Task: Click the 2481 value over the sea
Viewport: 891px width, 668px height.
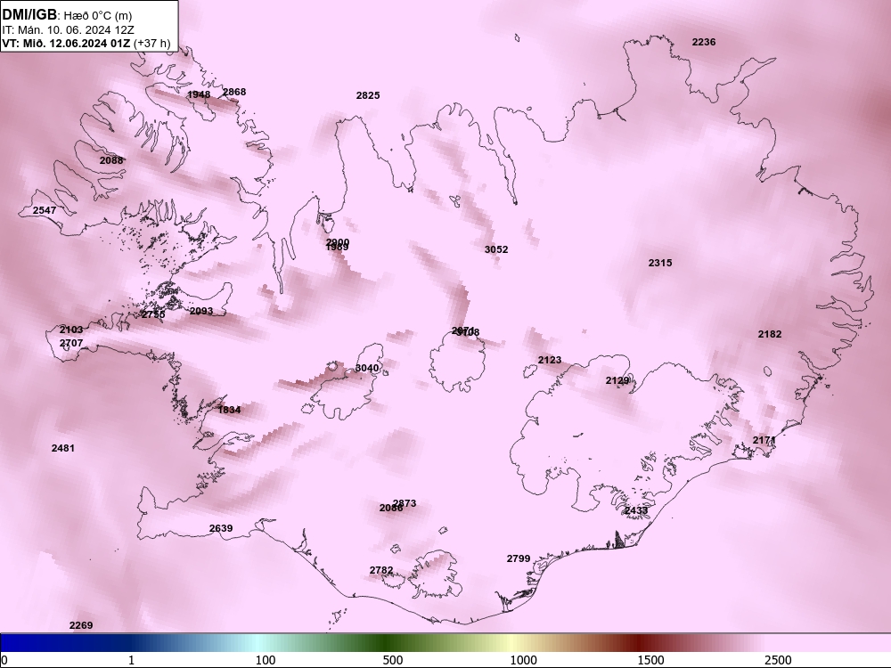Action: point(62,448)
